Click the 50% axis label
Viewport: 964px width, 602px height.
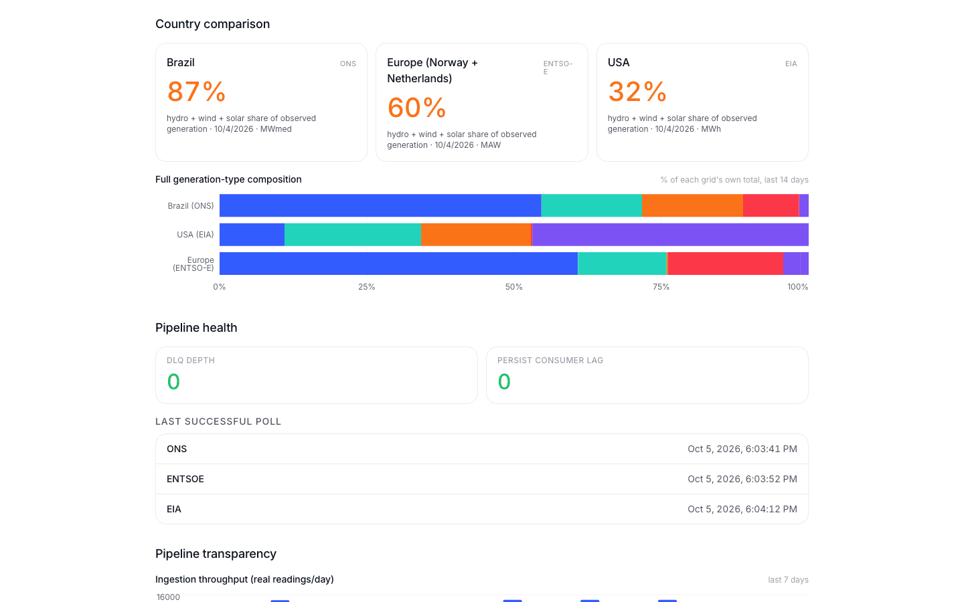click(x=514, y=287)
